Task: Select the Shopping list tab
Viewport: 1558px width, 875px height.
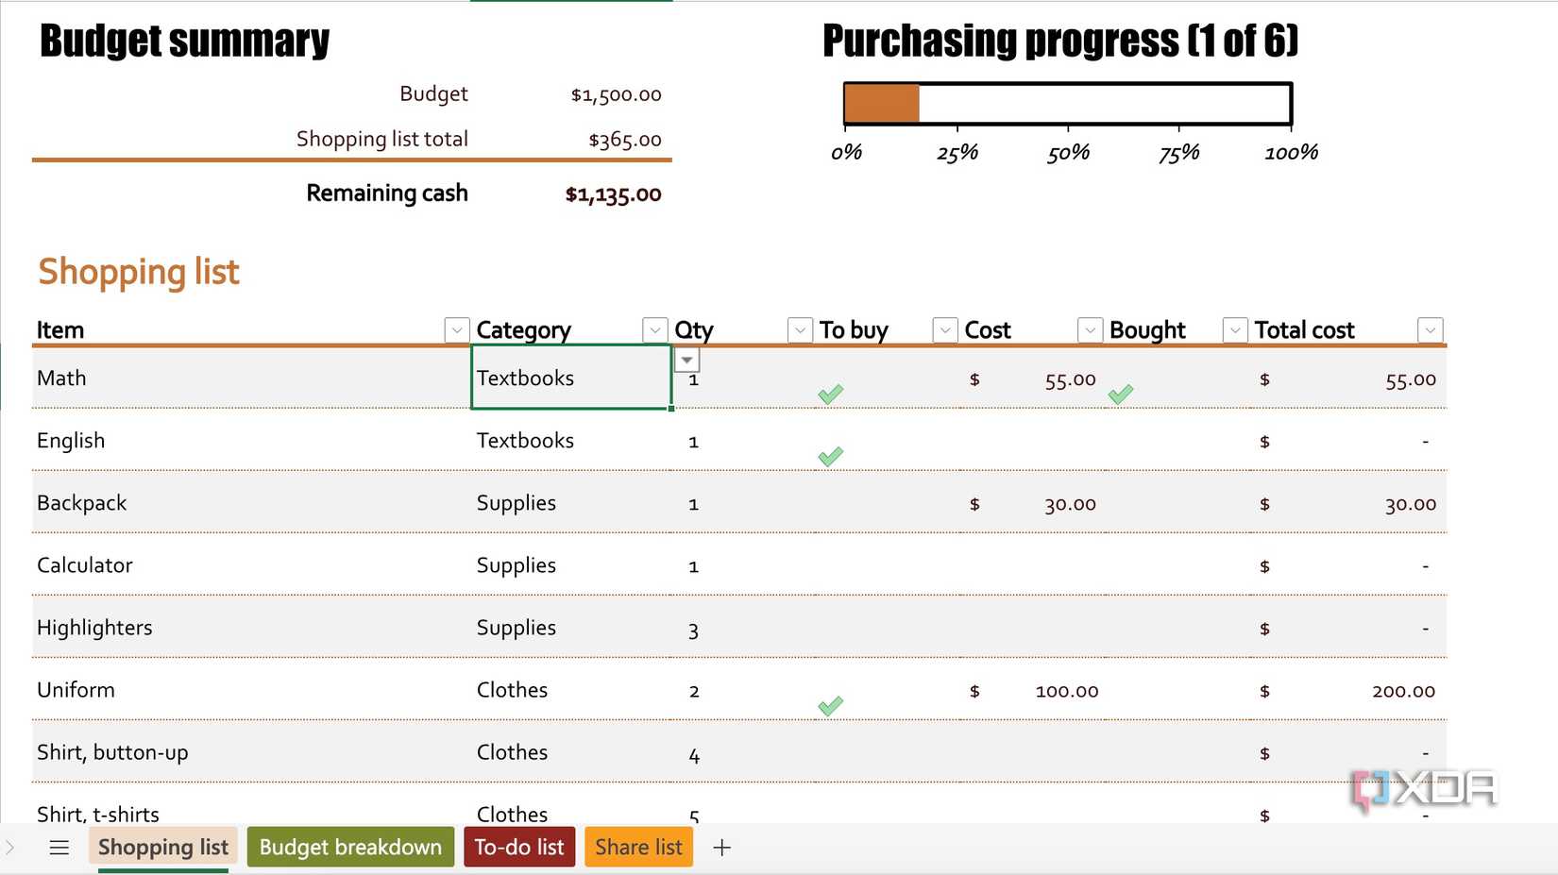Action: click(x=161, y=847)
